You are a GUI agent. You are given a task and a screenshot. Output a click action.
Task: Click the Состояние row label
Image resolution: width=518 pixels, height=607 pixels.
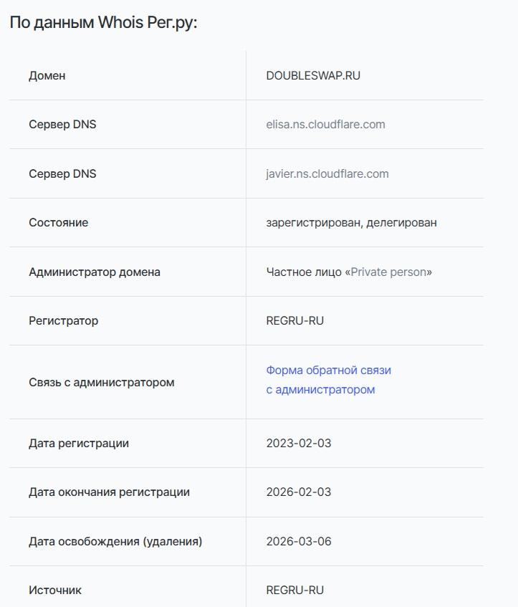(59, 223)
